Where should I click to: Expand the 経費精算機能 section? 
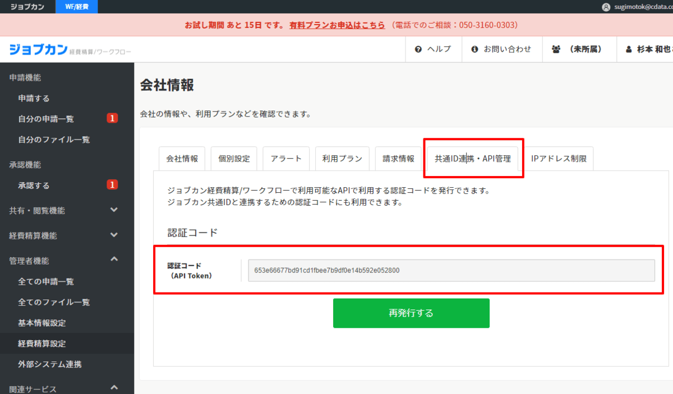click(114, 235)
